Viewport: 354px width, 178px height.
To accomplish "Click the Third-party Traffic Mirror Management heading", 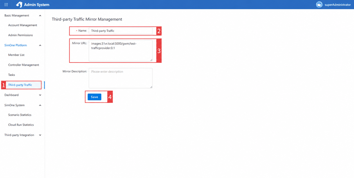I will [x=87, y=19].
